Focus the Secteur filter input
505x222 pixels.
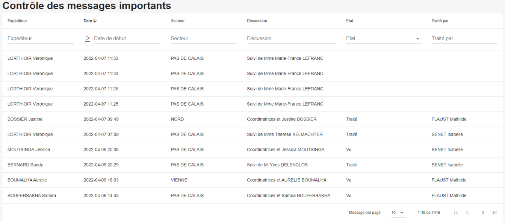coord(204,38)
